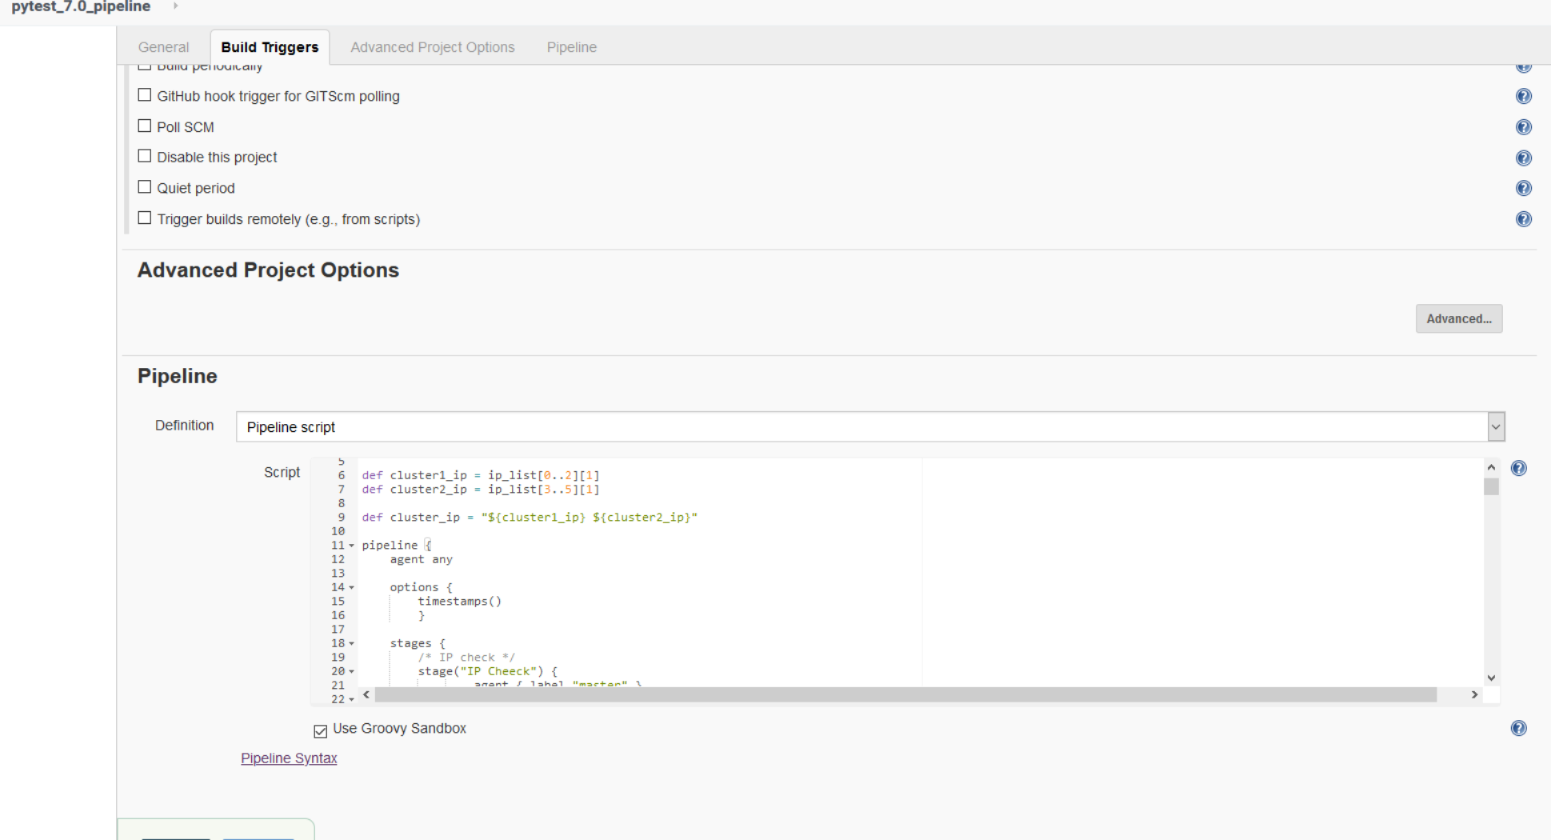Collapse the stages block fold arrow line 18

click(351, 644)
